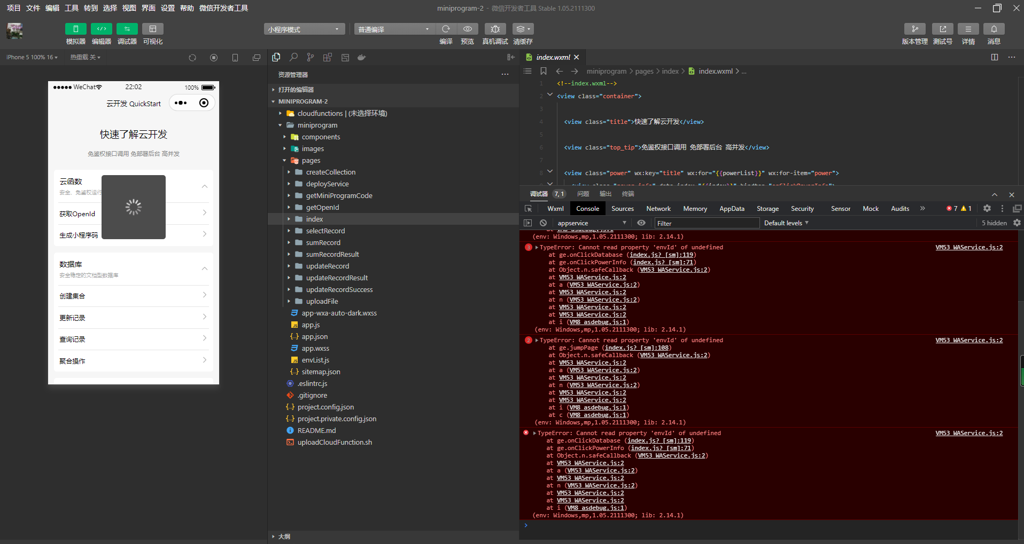
Task: Collapse the 数据库 section in the simulator
Action: 204,268
